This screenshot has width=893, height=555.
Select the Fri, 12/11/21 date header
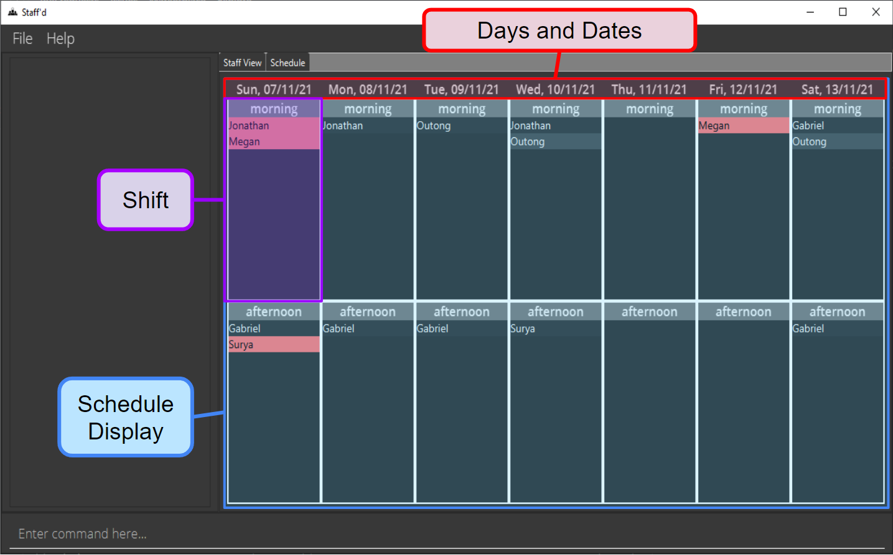(743, 89)
